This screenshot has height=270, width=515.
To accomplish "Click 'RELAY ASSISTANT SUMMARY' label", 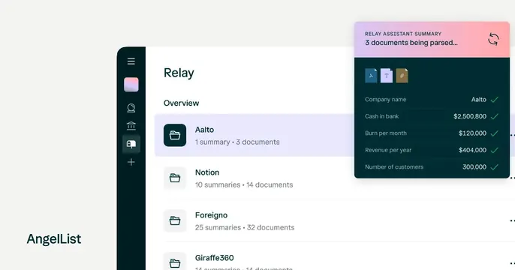I will coord(403,34).
